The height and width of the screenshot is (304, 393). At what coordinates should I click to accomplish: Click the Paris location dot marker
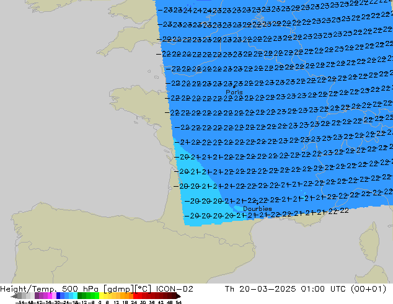click(234, 87)
